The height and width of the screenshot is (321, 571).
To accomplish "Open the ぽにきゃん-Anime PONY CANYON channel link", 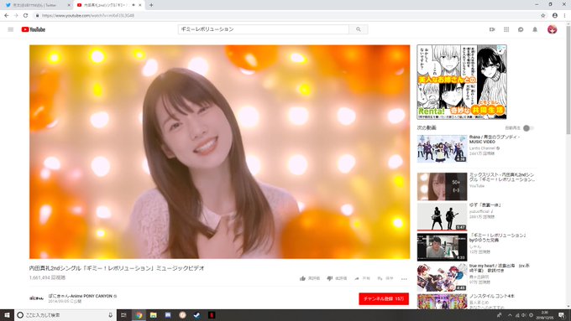I will coord(81,296).
